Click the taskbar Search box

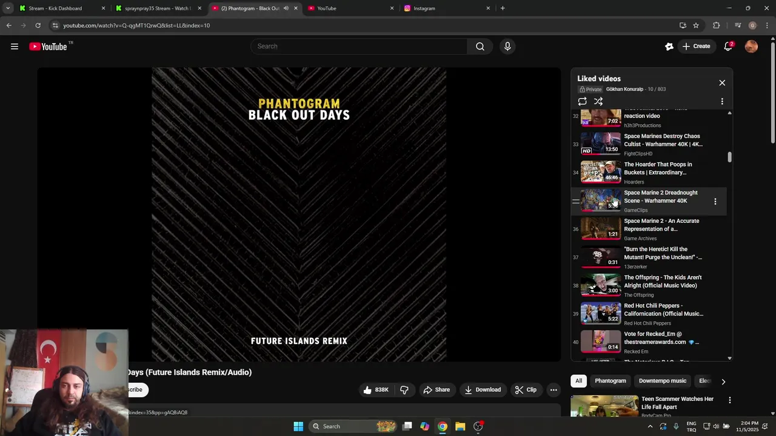click(x=353, y=426)
